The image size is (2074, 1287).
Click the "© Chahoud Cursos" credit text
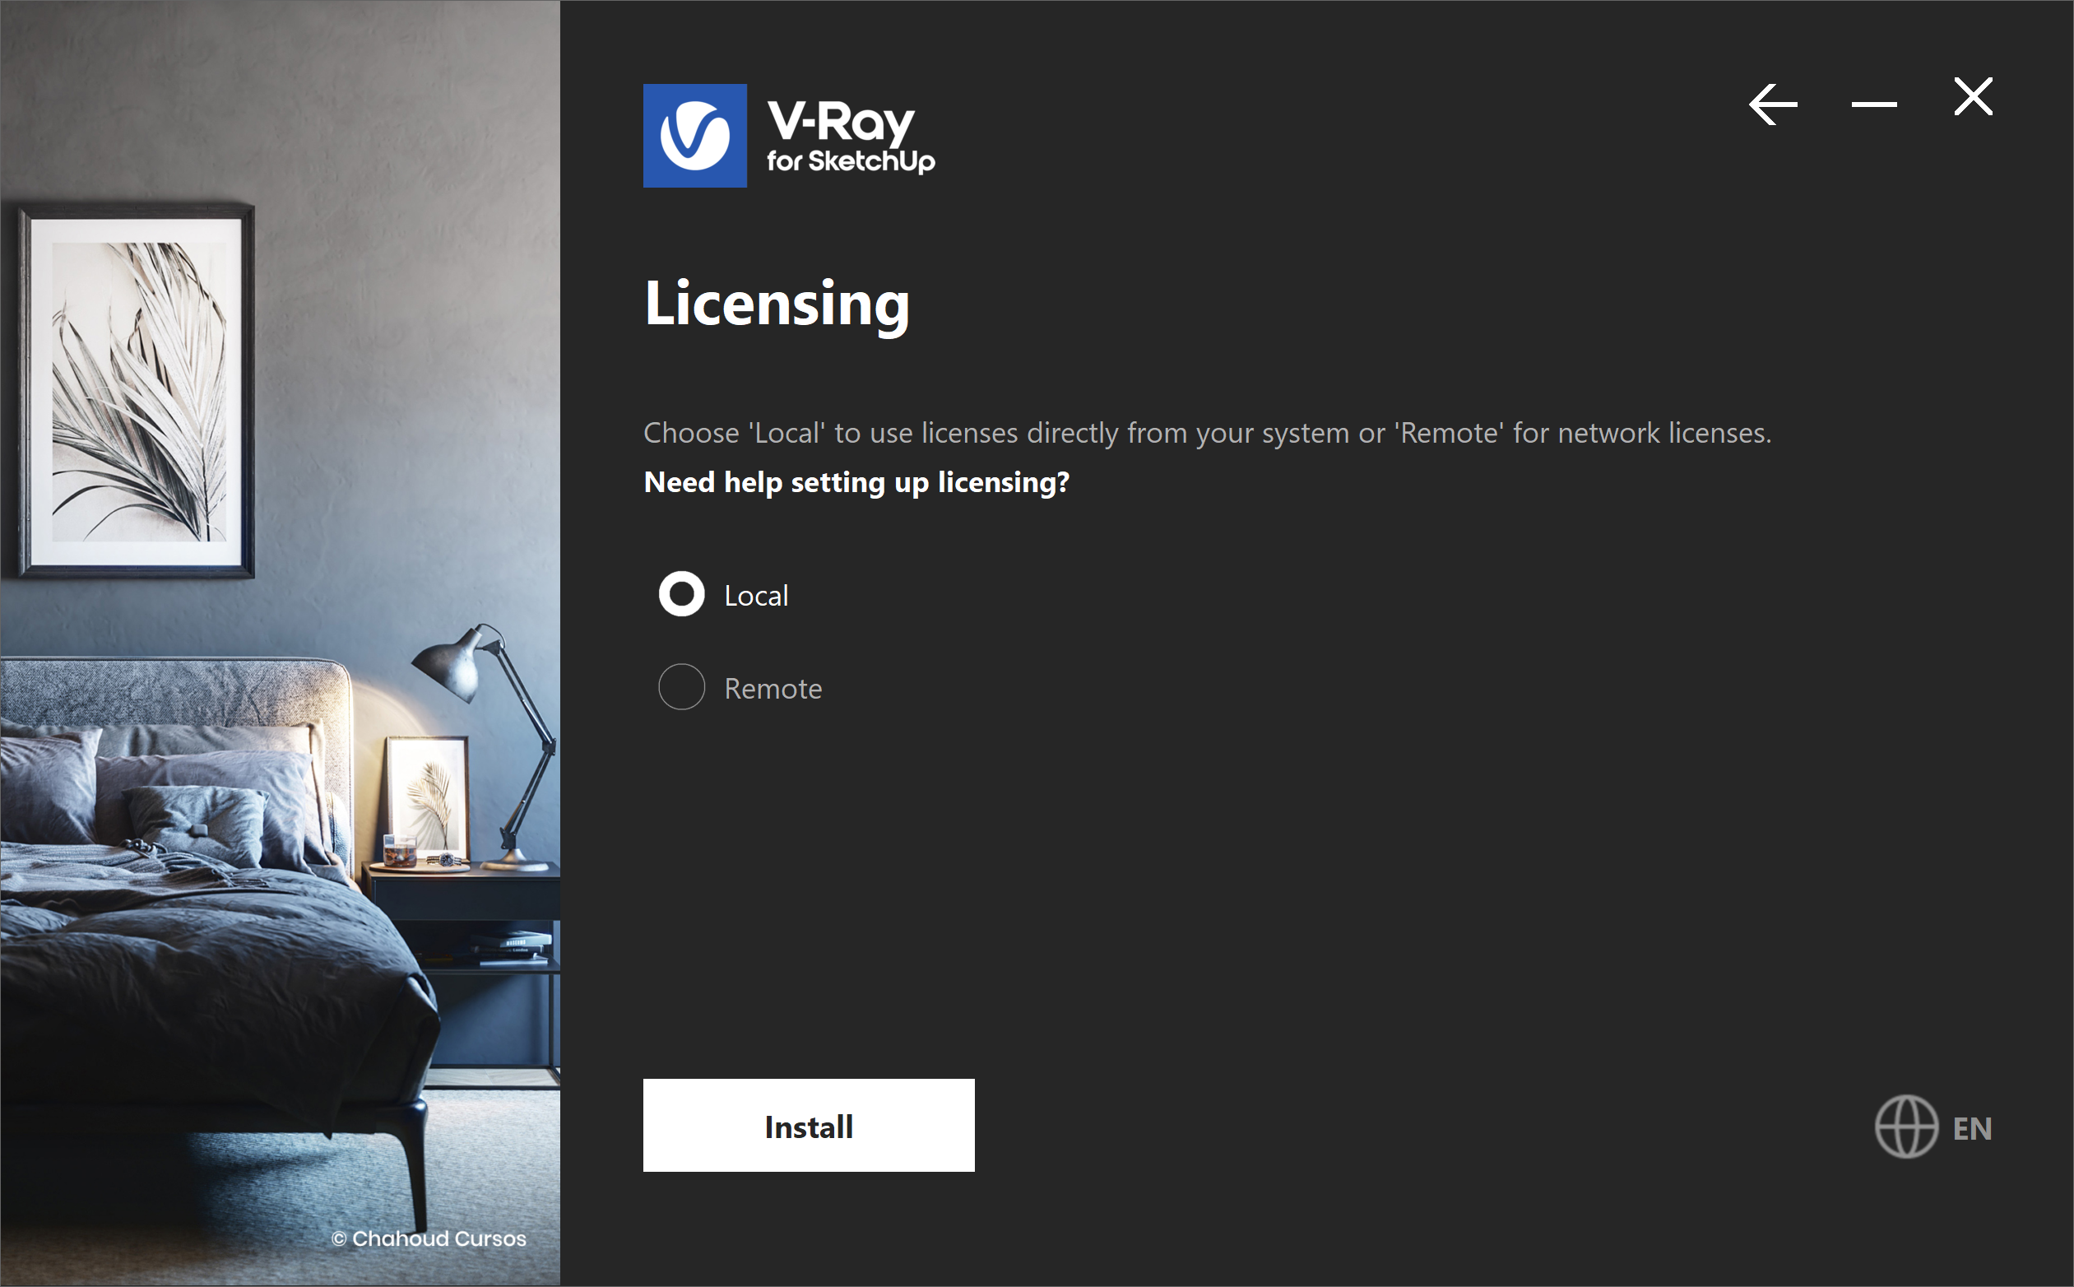(429, 1238)
